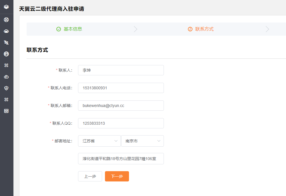
Task: Click the green checkmark icon beside 基本信息
Action: pos(59,29)
